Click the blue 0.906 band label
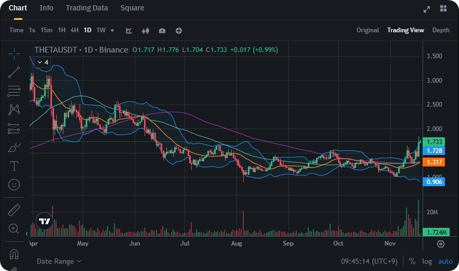This screenshot has width=459, height=271. click(434, 182)
